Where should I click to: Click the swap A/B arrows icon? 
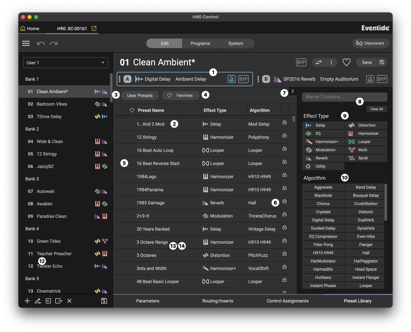point(318,62)
